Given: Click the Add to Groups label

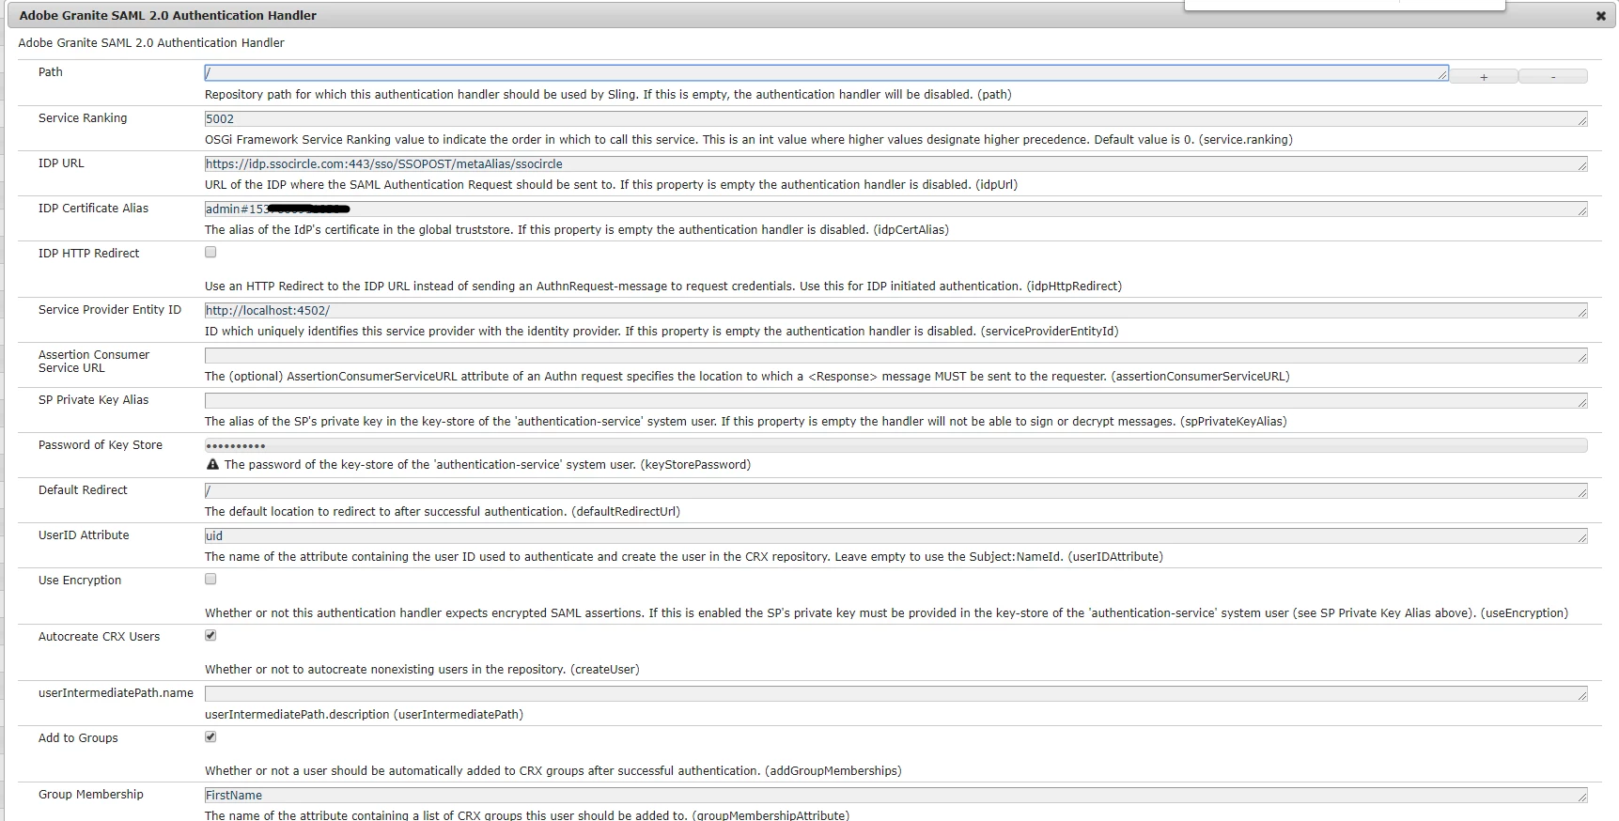Looking at the screenshot, I should 78,738.
